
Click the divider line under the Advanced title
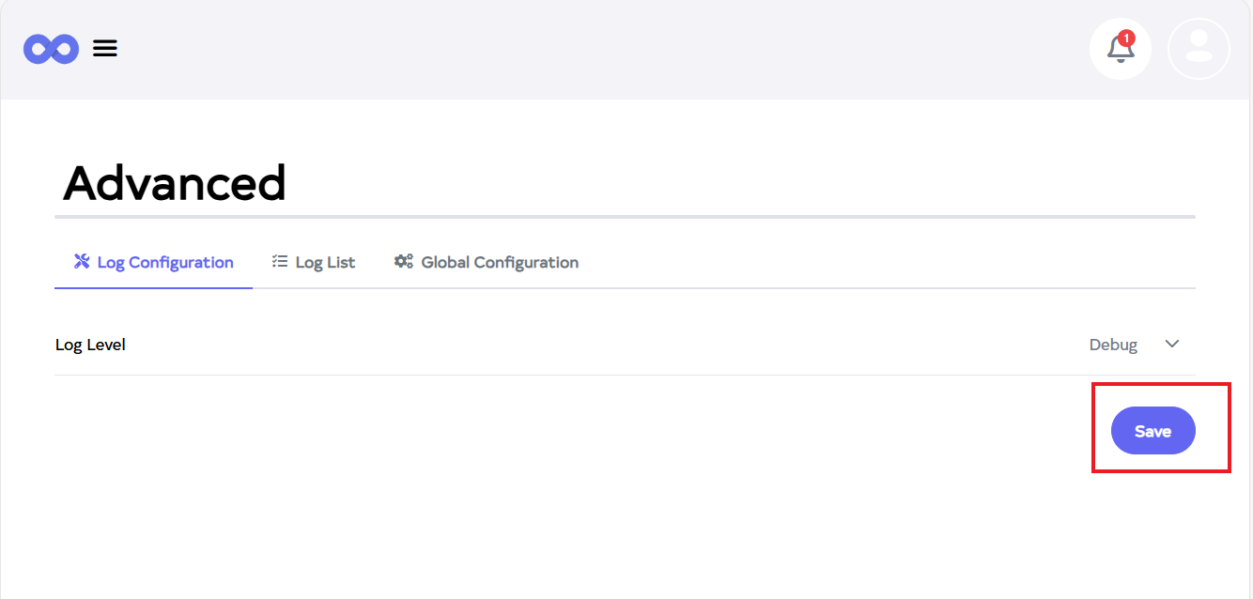625,217
